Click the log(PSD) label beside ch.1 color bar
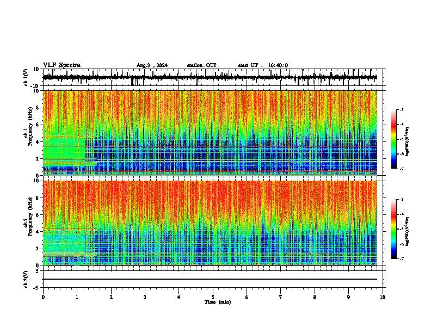 [x=408, y=141]
